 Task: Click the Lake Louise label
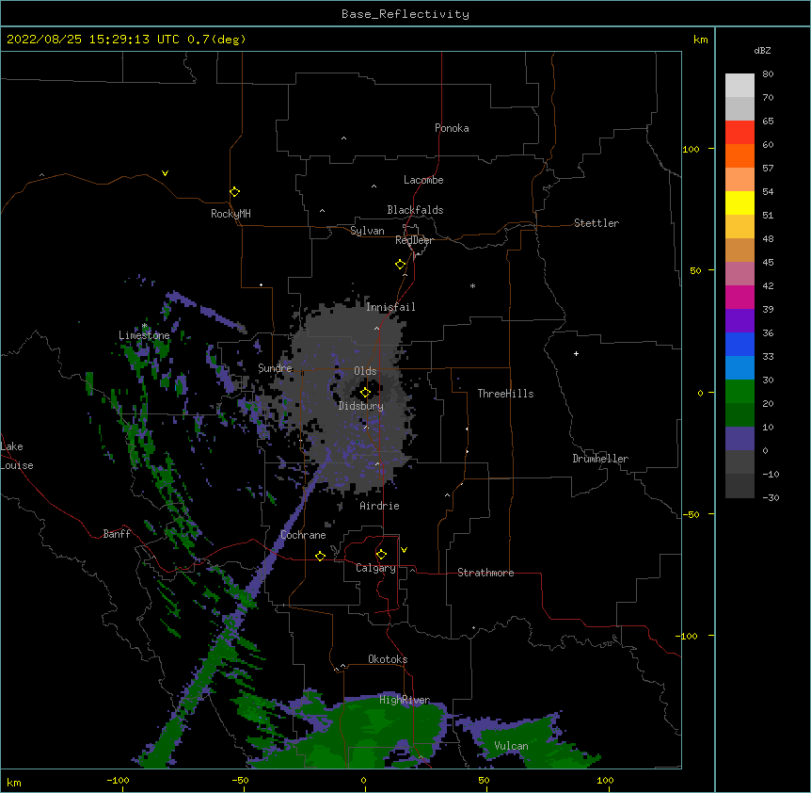coord(17,456)
